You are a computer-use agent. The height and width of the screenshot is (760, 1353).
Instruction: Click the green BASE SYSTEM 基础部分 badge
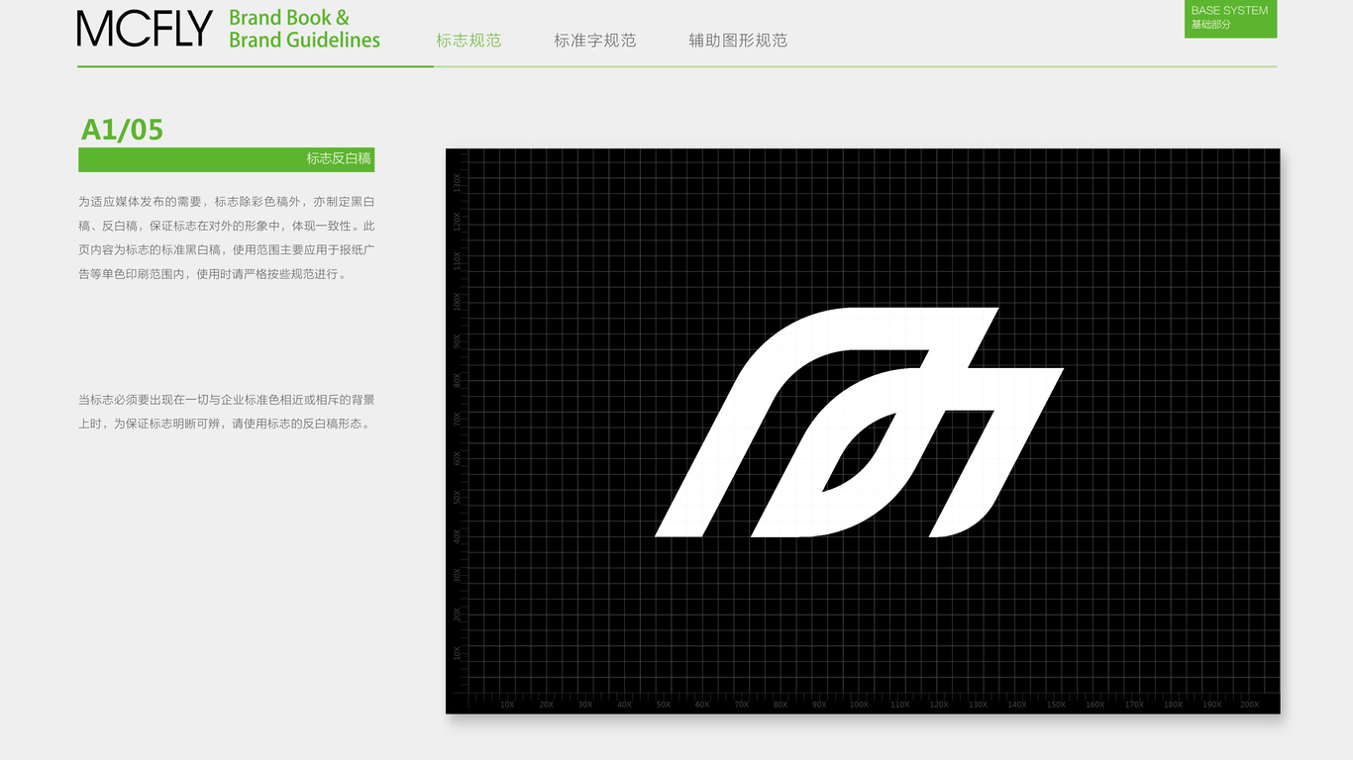[x=1230, y=19]
